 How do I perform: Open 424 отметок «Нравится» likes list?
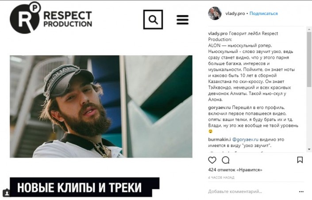235,170
